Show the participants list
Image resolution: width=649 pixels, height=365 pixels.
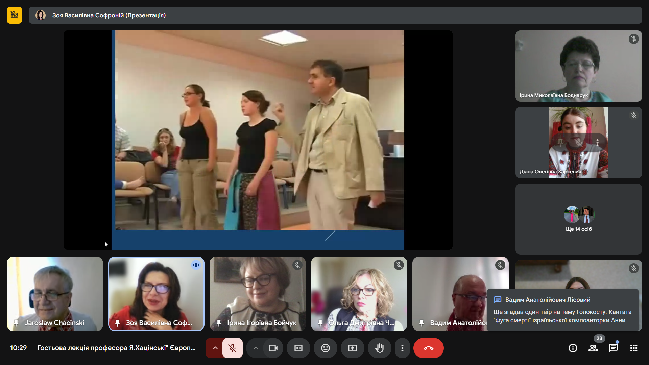tap(593, 348)
